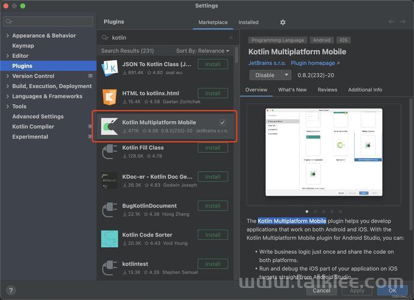Click the iOS tag

(344, 40)
